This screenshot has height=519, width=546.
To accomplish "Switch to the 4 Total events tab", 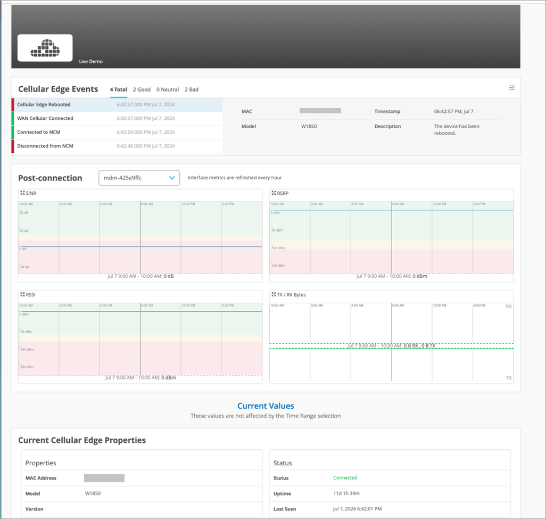I will [118, 89].
